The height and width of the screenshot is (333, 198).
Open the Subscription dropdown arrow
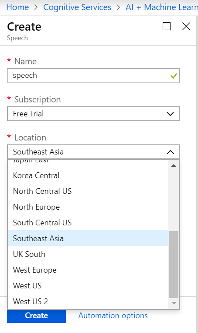(170, 114)
